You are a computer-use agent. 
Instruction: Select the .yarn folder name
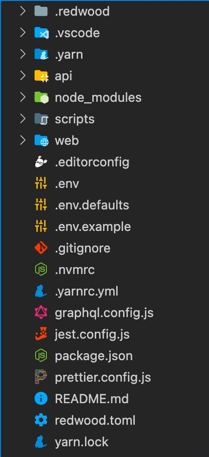tap(69, 54)
